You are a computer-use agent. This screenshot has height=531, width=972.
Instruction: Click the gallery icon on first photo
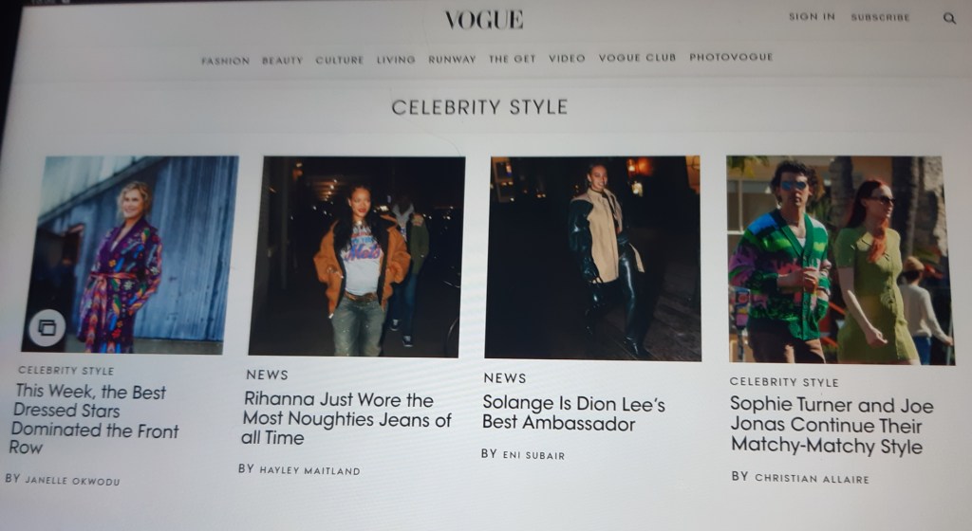coord(47,327)
